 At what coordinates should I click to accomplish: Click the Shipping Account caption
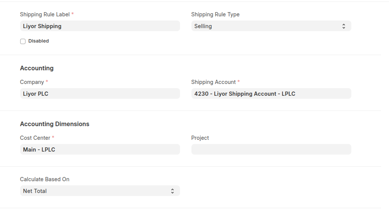tap(213, 82)
